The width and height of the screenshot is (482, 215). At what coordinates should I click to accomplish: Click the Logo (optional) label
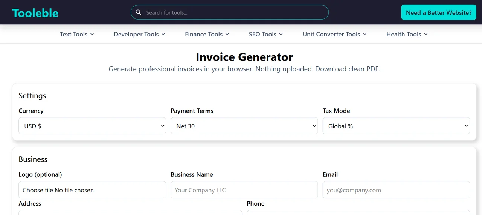[40, 174]
